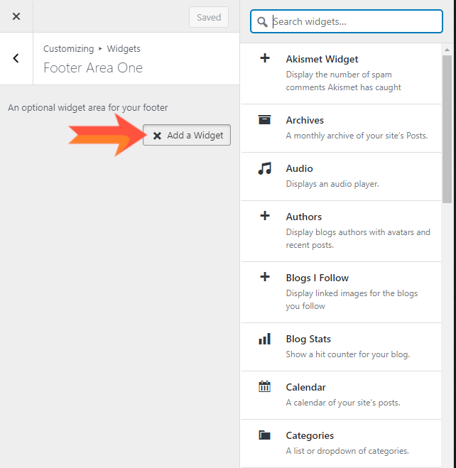Click the Saved button
This screenshot has height=468, width=456.
click(209, 17)
